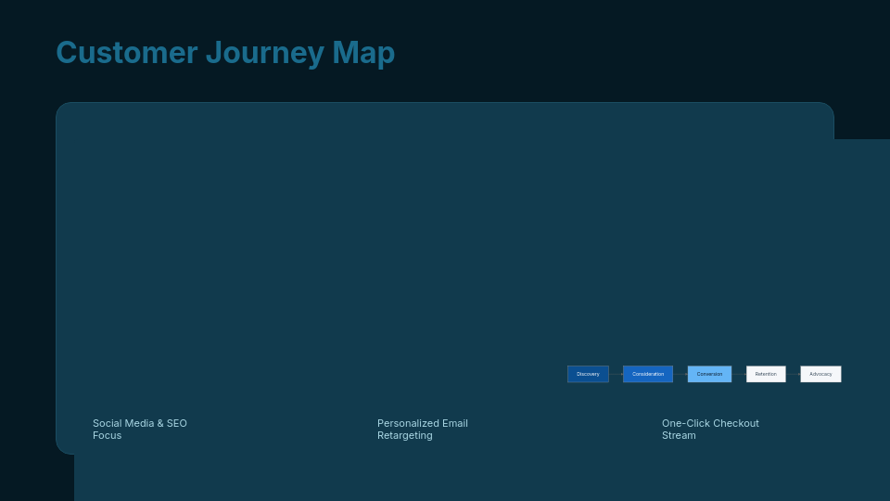Screen dimensions: 890x501
Task: Click the word Stream under One-Click Checkout
Action: (679, 435)
